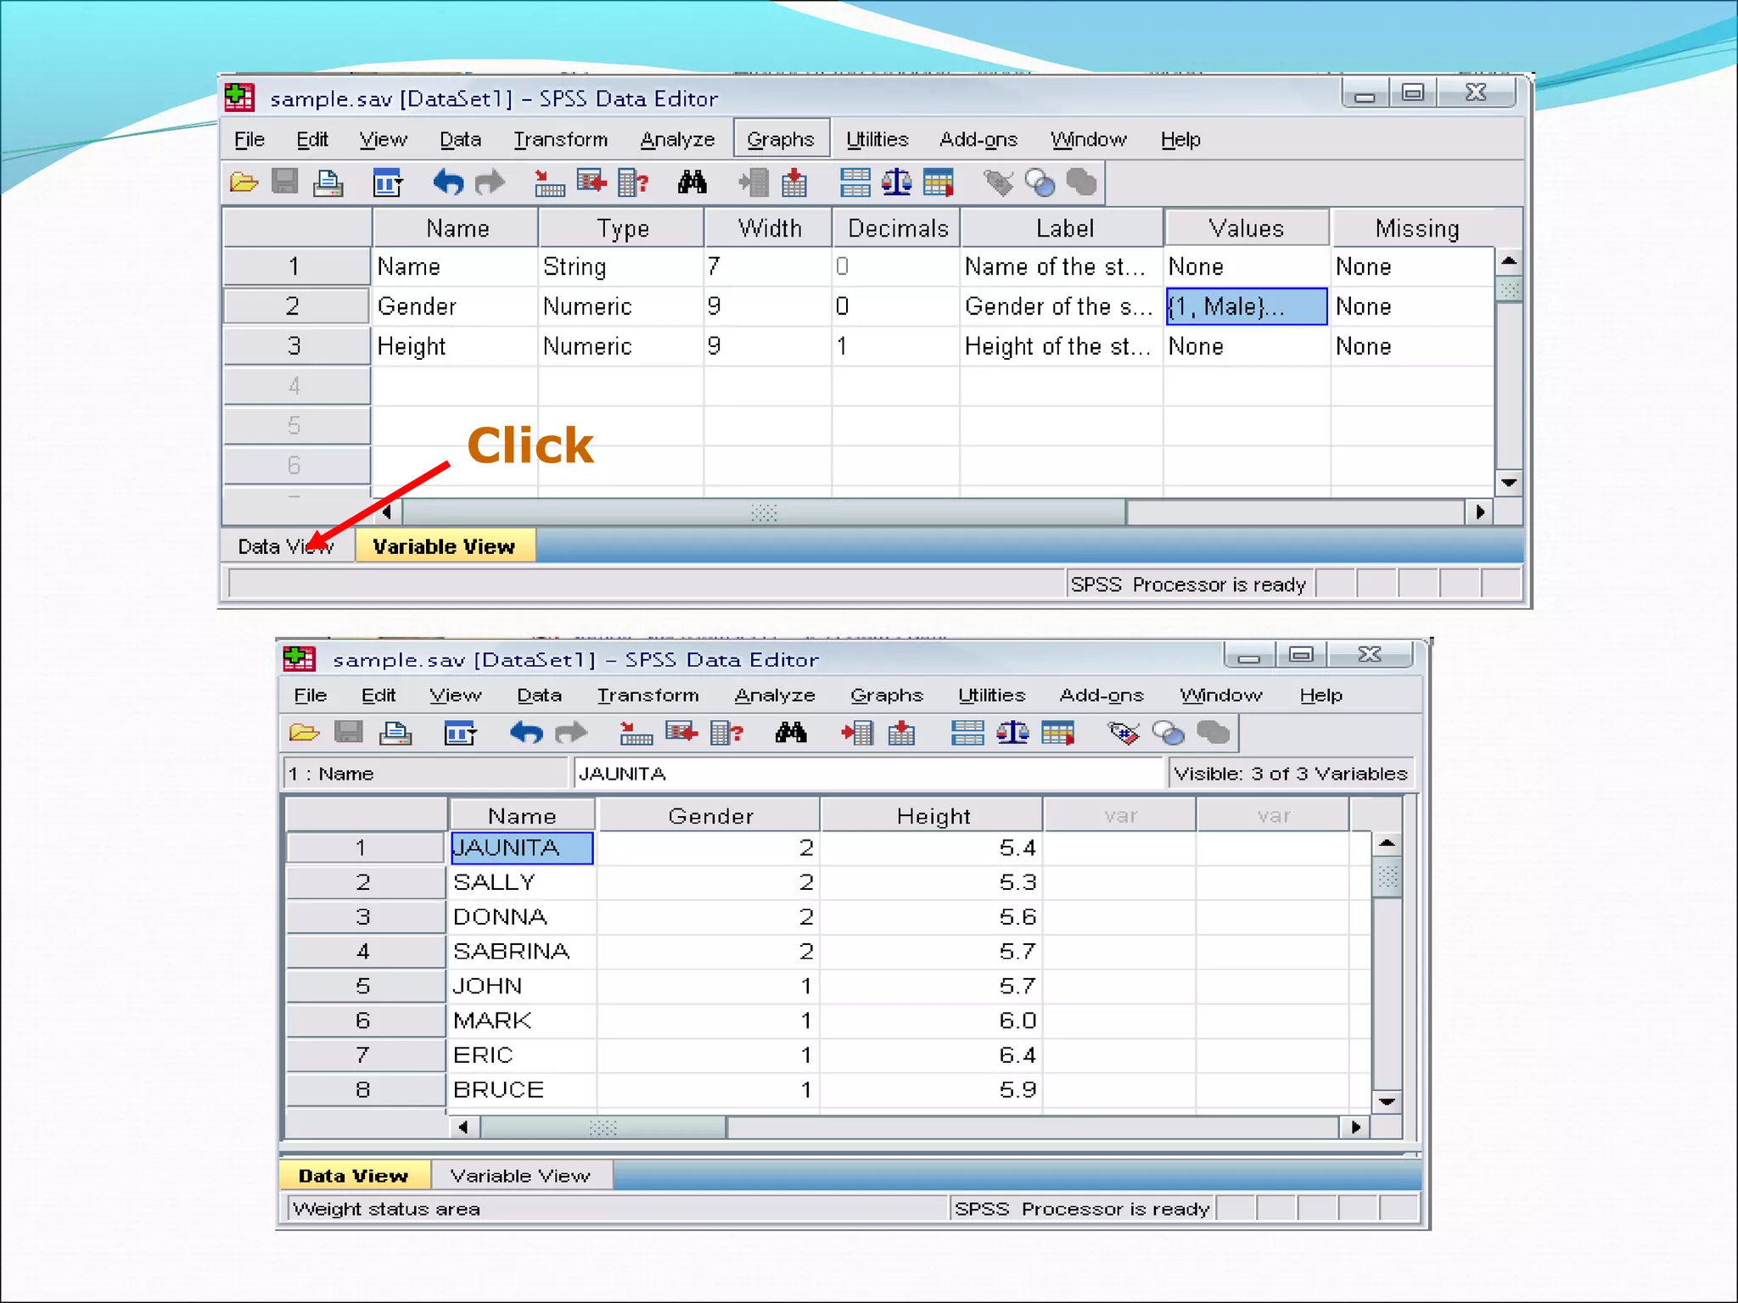Click Go to Case icon in top window
Screen dimensions: 1738x1303
pyautogui.click(x=549, y=182)
